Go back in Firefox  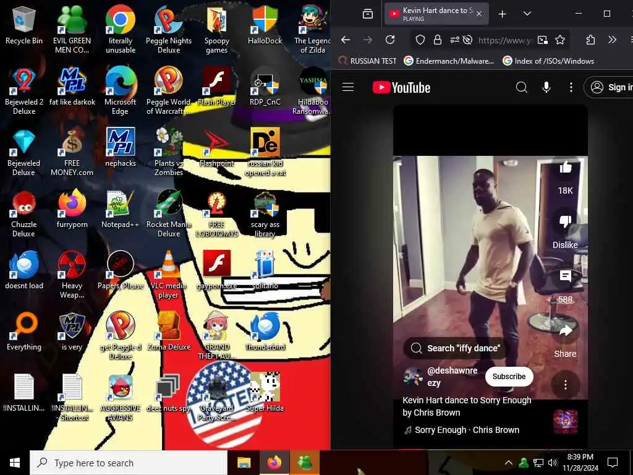click(x=346, y=40)
